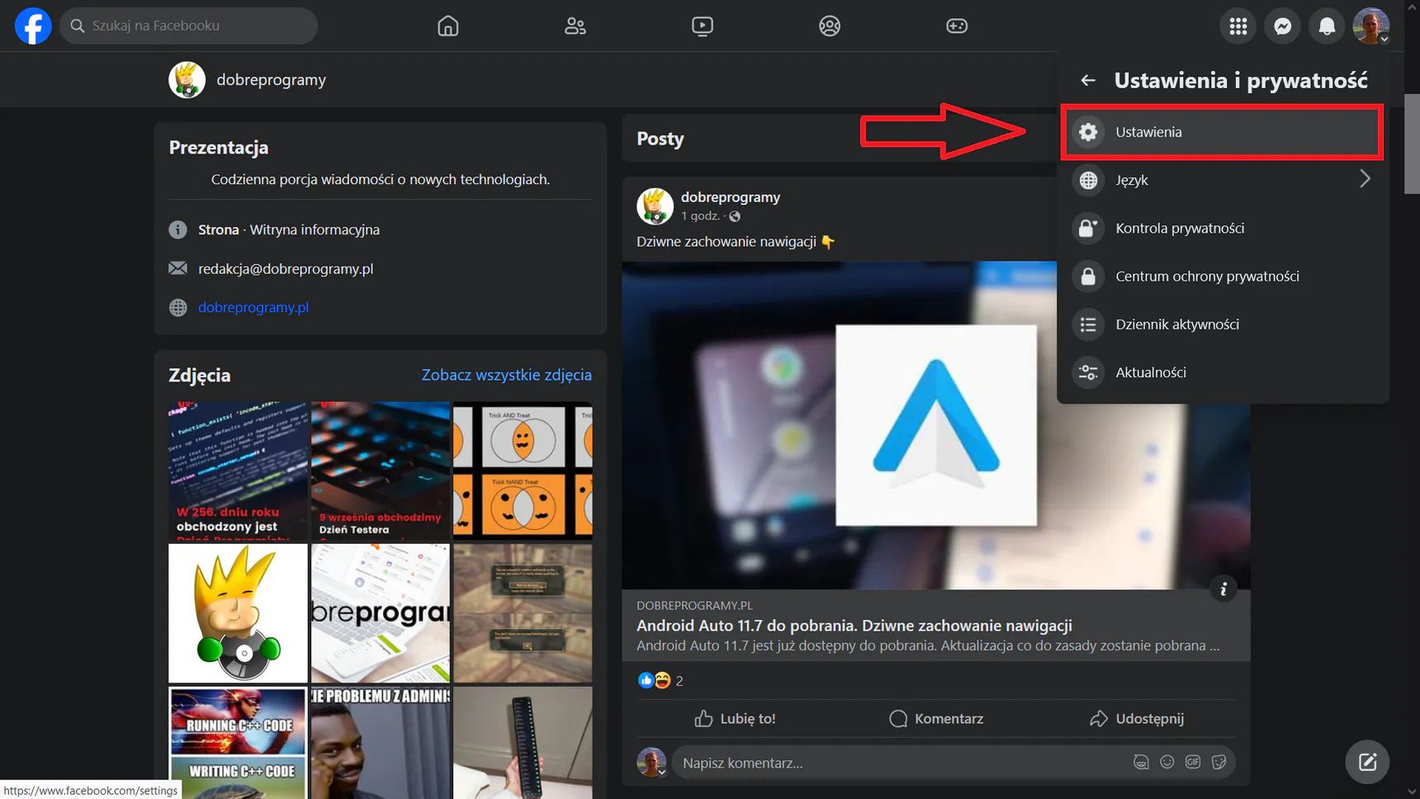Screen dimensions: 1420x799
Task: Click Zobacz wszystkie zdjęcia link
Action: click(506, 375)
